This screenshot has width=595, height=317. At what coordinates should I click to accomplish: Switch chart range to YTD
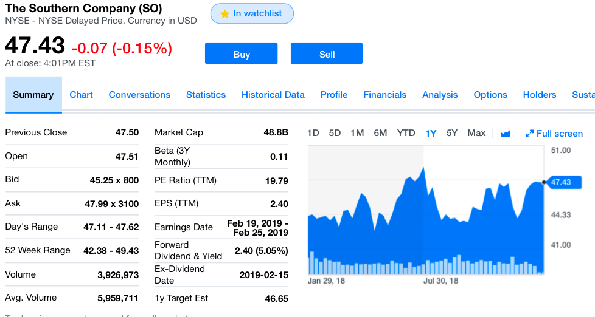[x=406, y=133]
